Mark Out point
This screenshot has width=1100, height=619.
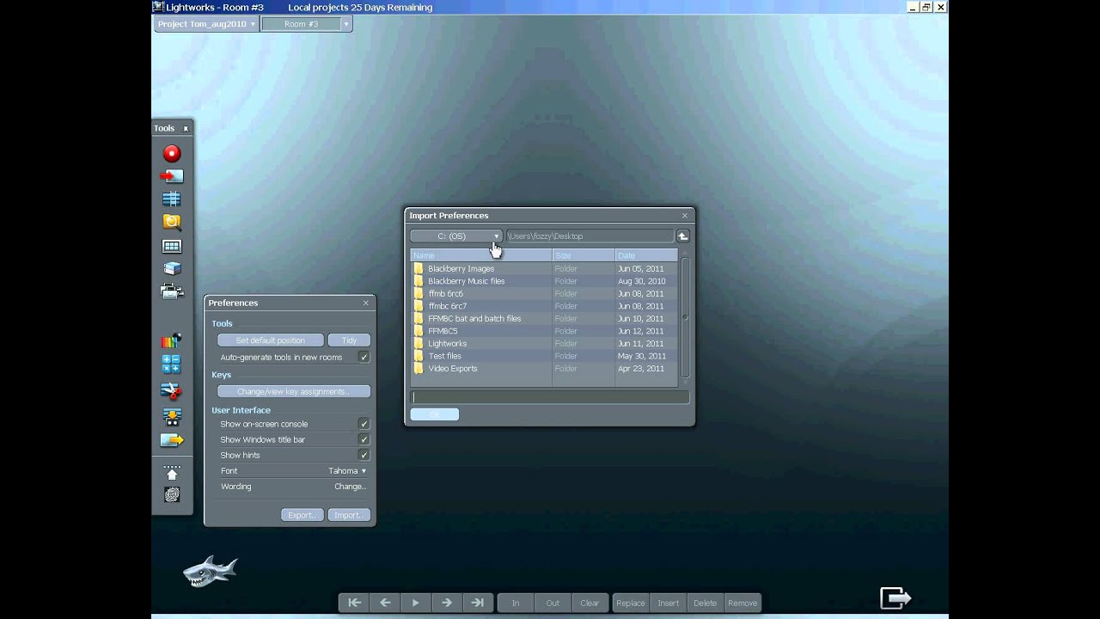(x=553, y=603)
